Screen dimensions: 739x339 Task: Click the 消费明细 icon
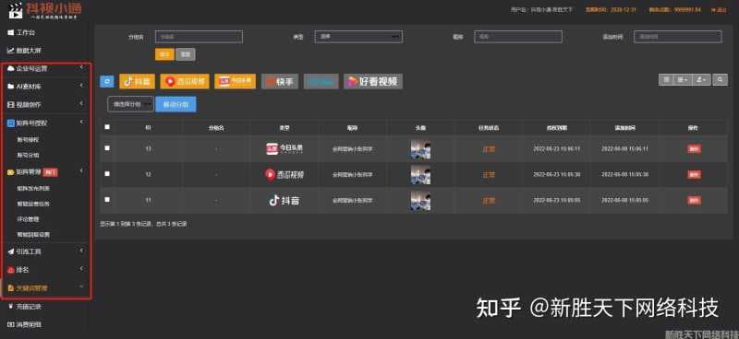pos(10,324)
